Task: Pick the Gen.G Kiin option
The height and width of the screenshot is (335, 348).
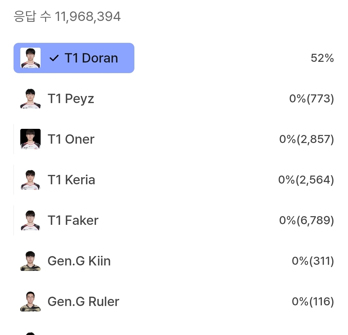Action: 79,261
